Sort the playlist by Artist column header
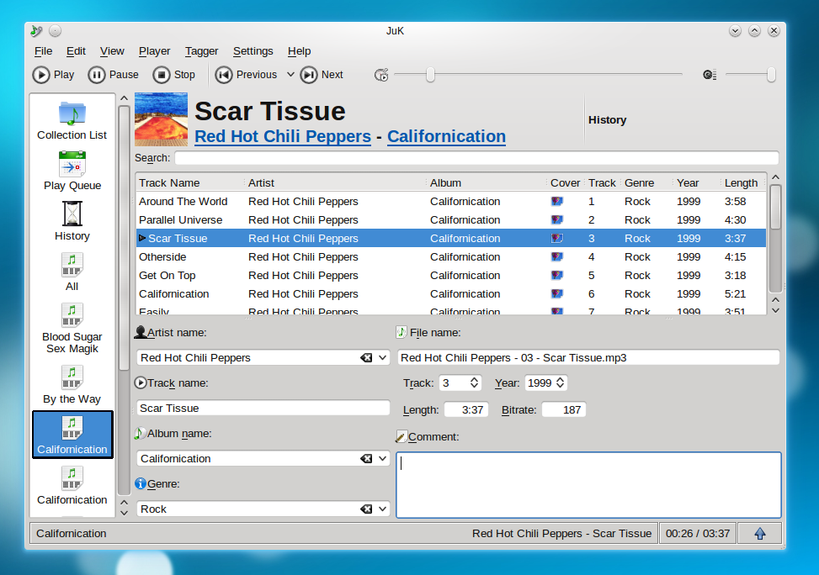Screen dimensions: 819x575 (335, 182)
